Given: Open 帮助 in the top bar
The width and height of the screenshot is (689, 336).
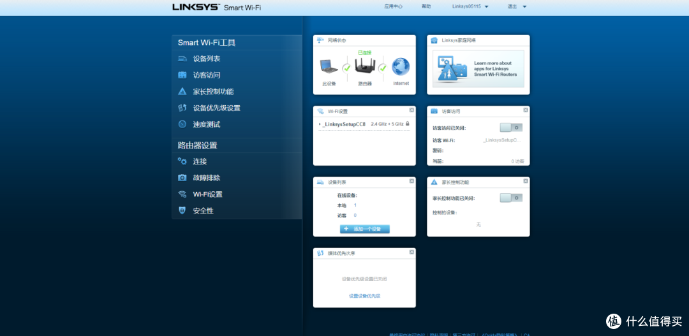Looking at the screenshot, I should pyautogui.click(x=426, y=6).
